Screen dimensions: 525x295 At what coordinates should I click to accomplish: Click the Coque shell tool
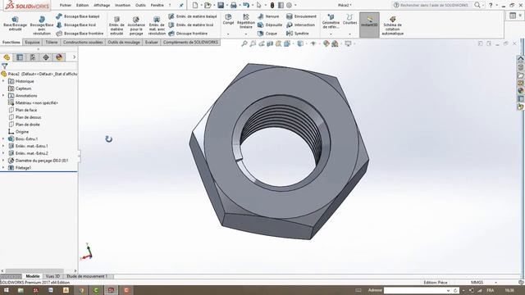pyautogui.click(x=267, y=34)
